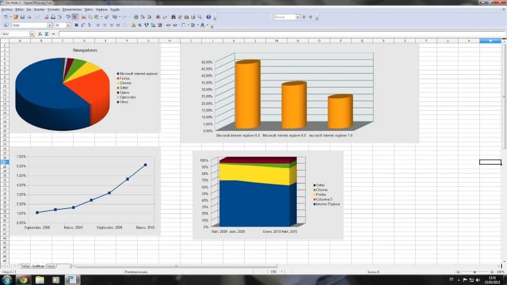
Task: Click the Navigator compass icon
Action: (x=180, y=17)
